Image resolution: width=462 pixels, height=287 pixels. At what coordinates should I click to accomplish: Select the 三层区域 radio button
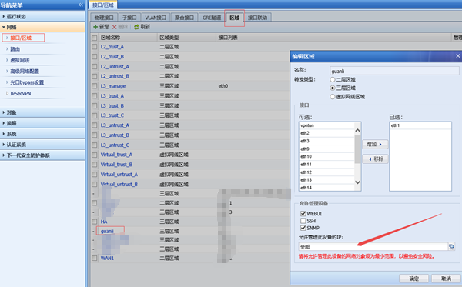[x=333, y=88]
